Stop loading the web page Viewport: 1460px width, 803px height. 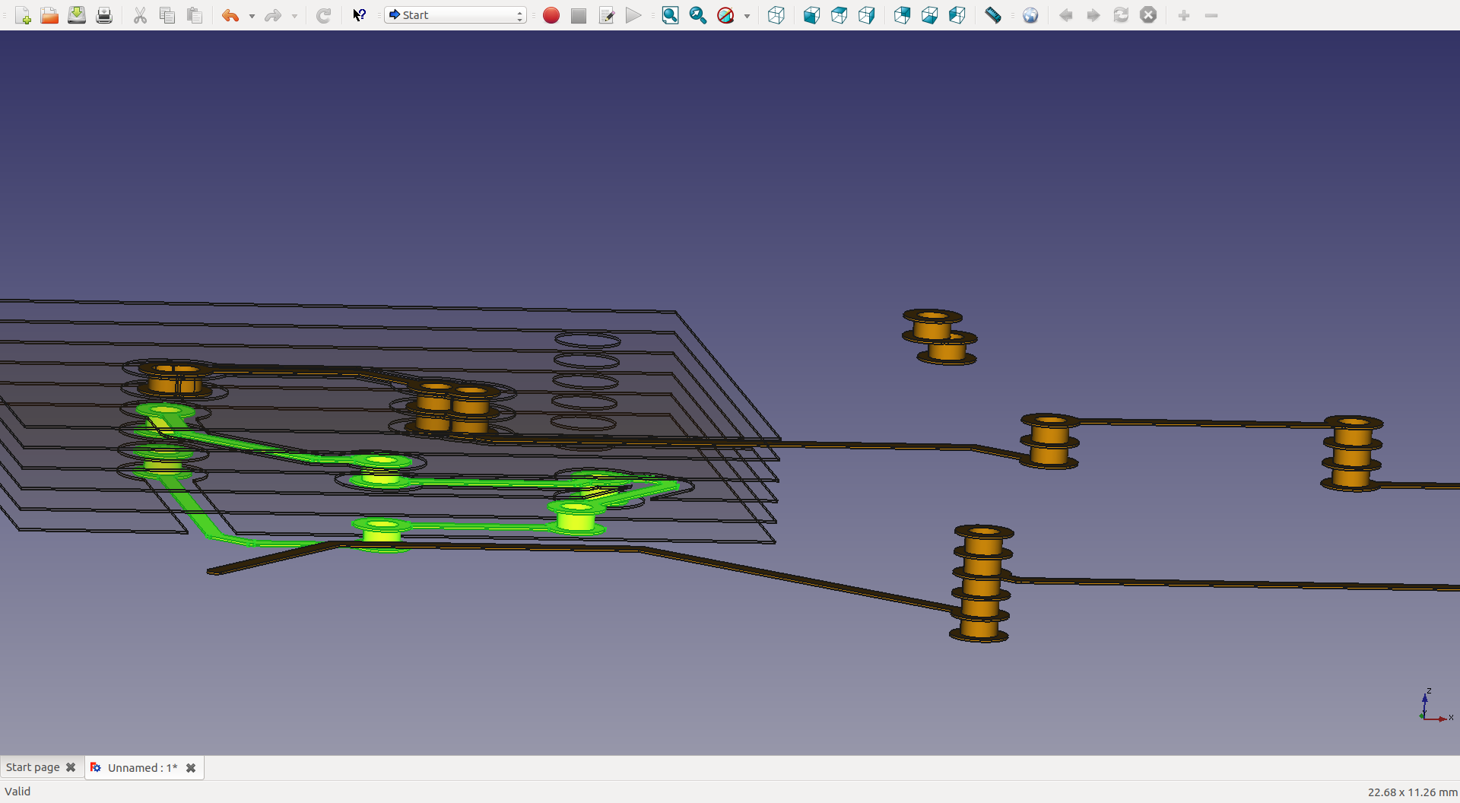click(x=1148, y=15)
